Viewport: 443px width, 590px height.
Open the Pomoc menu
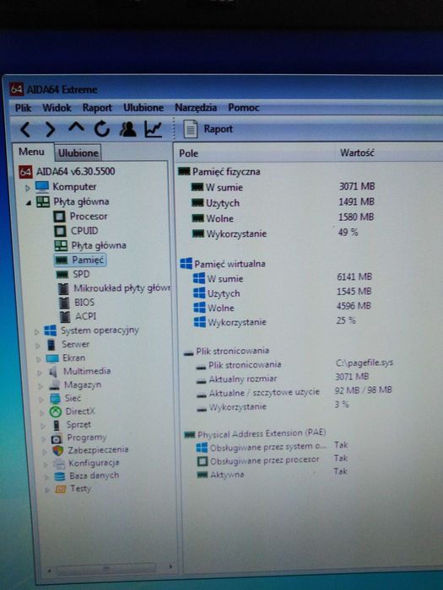[x=244, y=108]
